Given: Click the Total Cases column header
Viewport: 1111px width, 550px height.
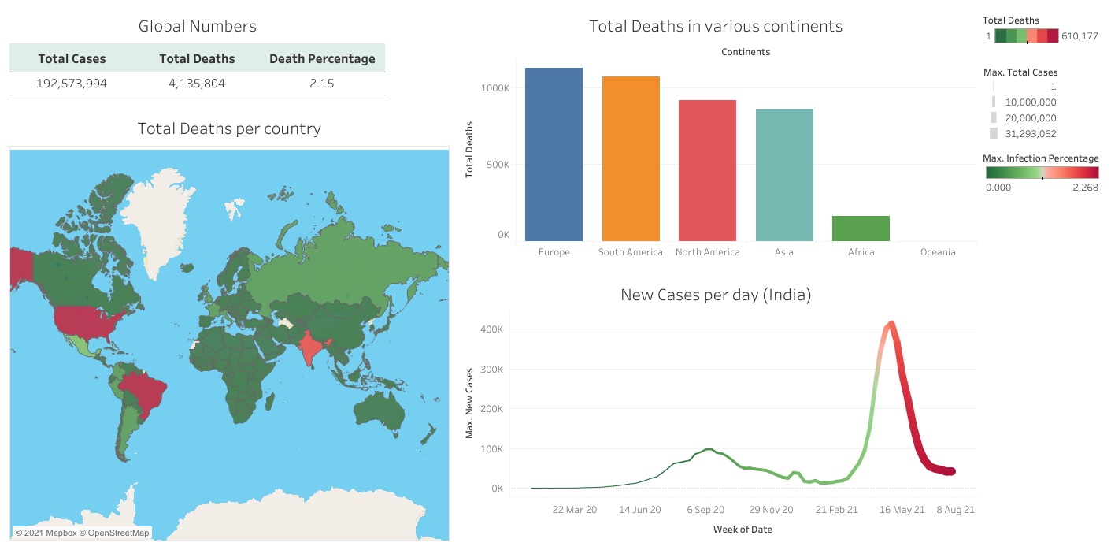Looking at the screenshot, I should tap(72, 58).
